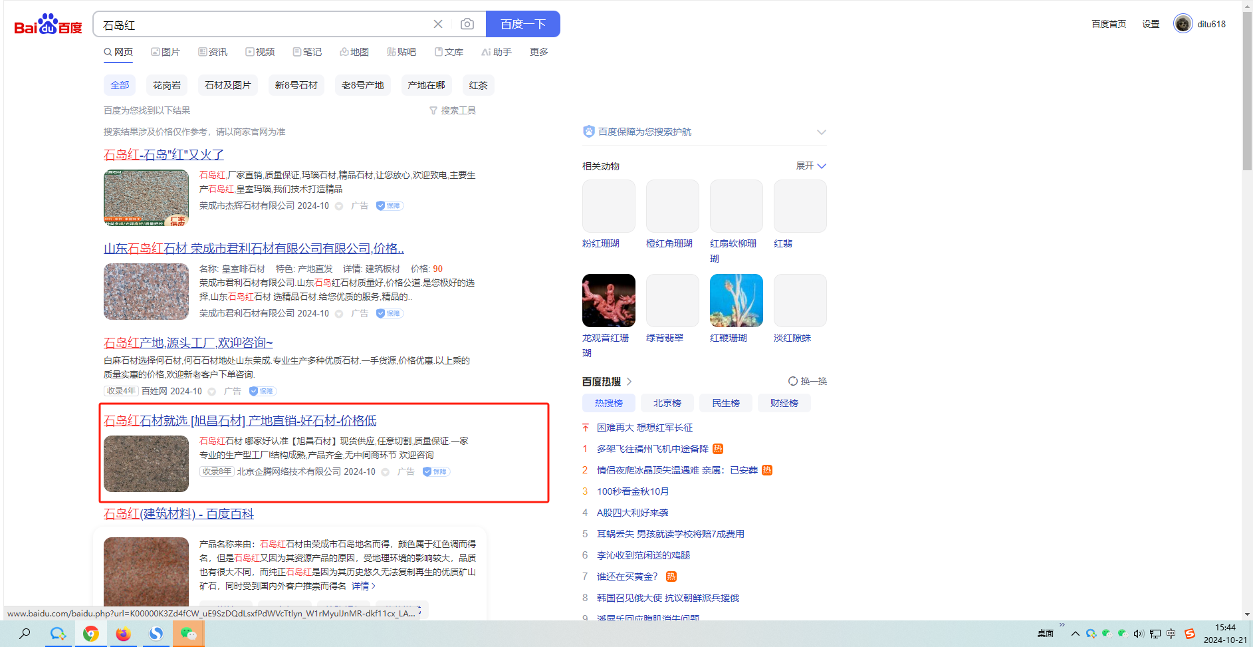Click the search-tools filter icon

point(433,110)
